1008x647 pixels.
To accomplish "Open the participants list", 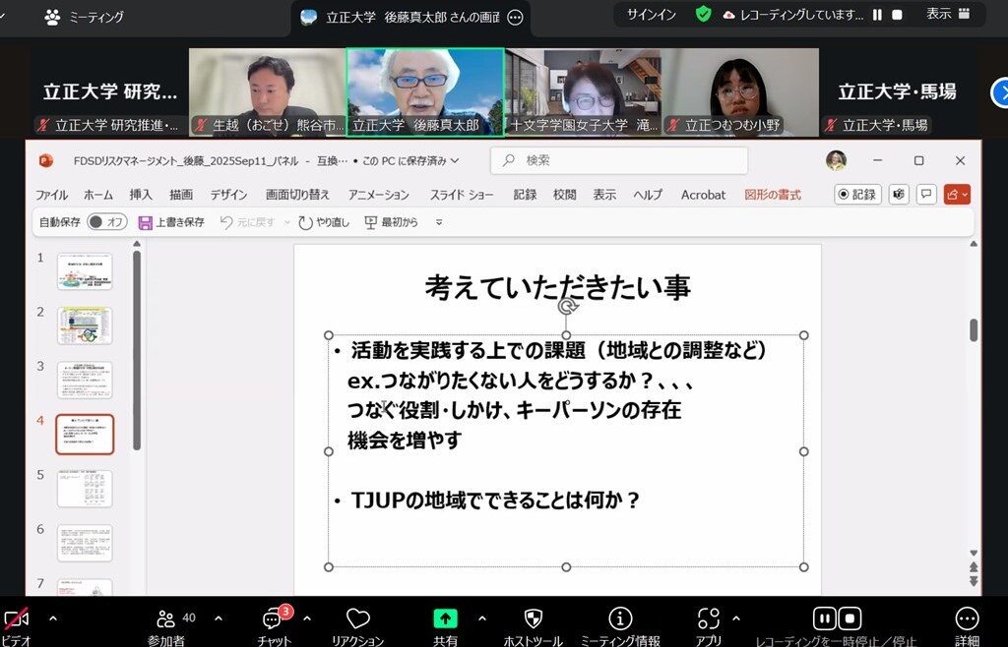I will [x=165, y=619].
